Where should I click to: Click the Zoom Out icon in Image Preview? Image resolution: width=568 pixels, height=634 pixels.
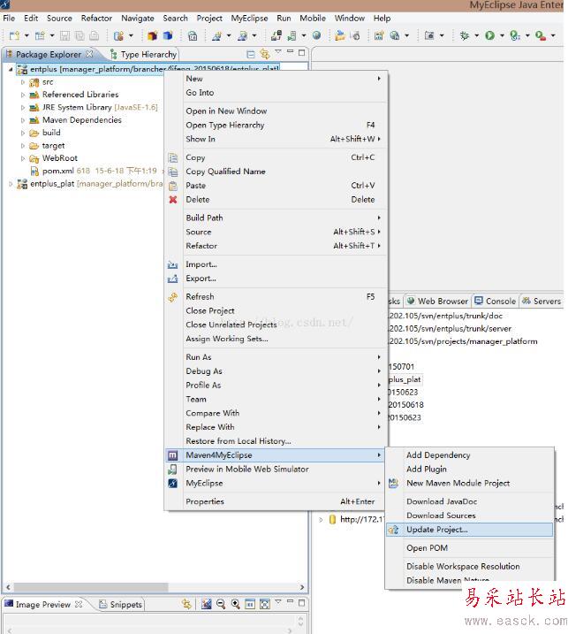point(221,604)
